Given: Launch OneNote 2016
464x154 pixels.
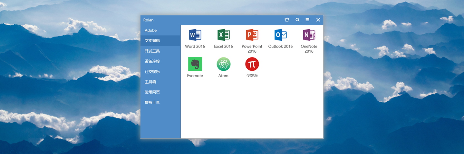Looking at the screenshot, I should 309,35.
